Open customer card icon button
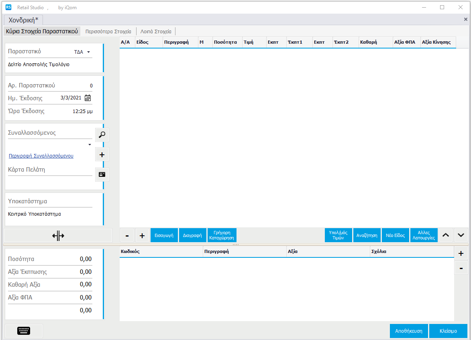Viewport: 471px width, 340px height. (x=102, y=175)
